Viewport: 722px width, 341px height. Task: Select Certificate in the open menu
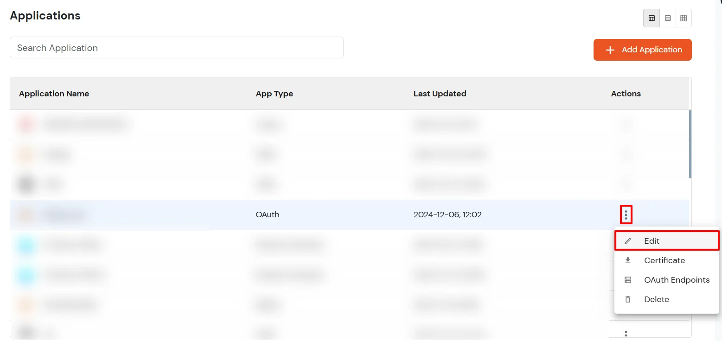[664, 260]
